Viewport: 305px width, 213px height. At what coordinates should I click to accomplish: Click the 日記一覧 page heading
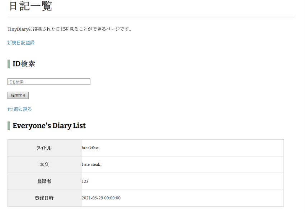point(30,6)
